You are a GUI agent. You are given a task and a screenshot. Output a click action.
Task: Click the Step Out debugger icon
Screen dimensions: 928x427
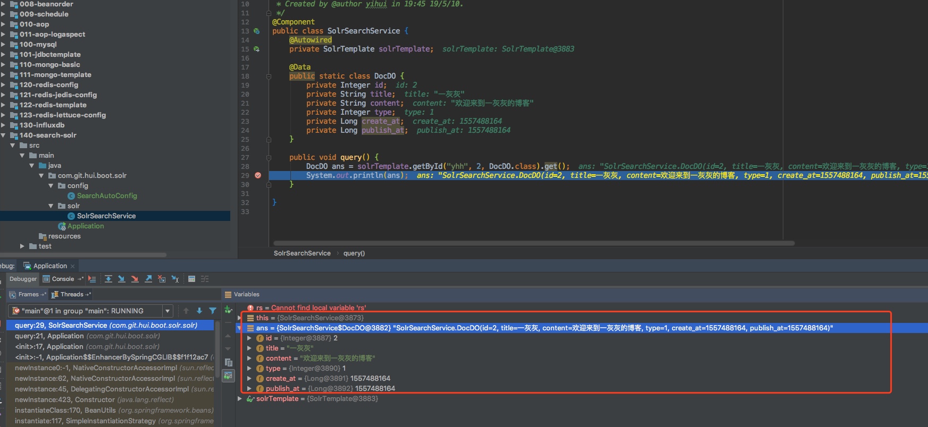(x=148, y=279)
